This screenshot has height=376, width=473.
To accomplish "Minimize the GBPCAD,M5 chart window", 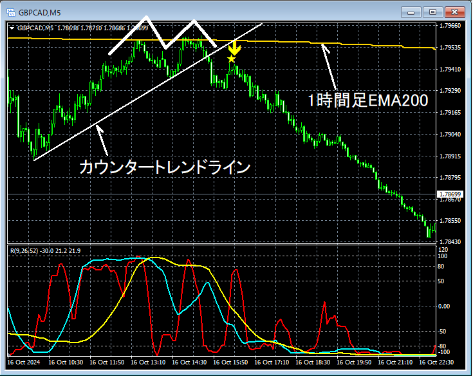I will (x=411, y=12).
